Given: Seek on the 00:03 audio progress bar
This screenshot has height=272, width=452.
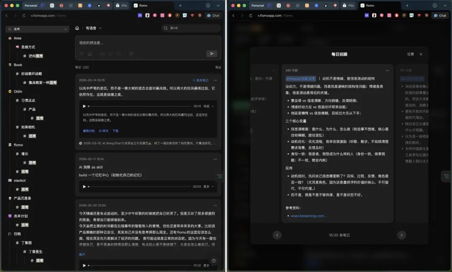Looking at the screenshot, I should coord(139,186).
